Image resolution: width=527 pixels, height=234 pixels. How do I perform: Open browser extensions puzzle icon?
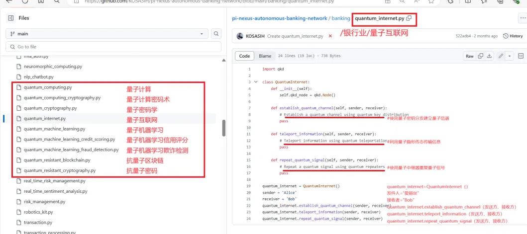click(451, 1)
